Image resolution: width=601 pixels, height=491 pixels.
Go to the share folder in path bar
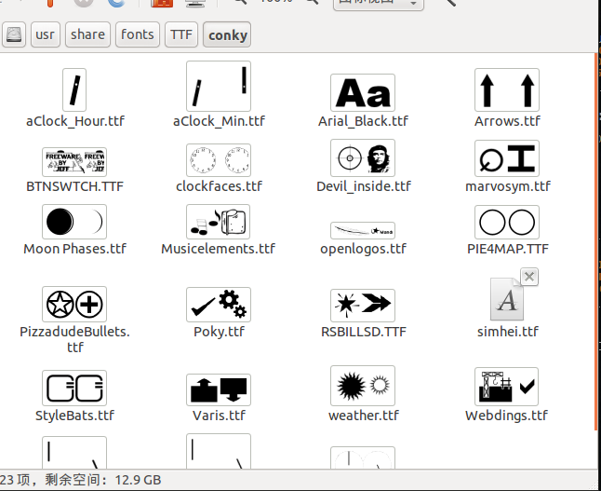pos(87,34)
